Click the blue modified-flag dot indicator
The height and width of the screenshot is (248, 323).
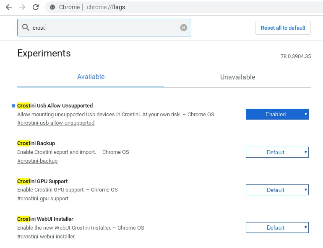point(14,105)
